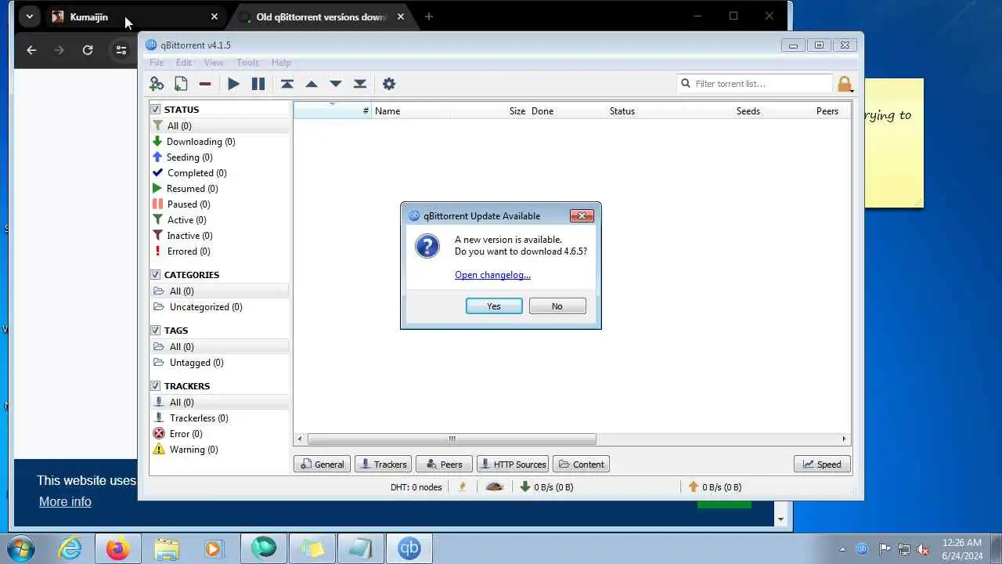The width and height of the screenshot is (1002, 564).
Task: Open the Help menu
Action: coord(281,63)
